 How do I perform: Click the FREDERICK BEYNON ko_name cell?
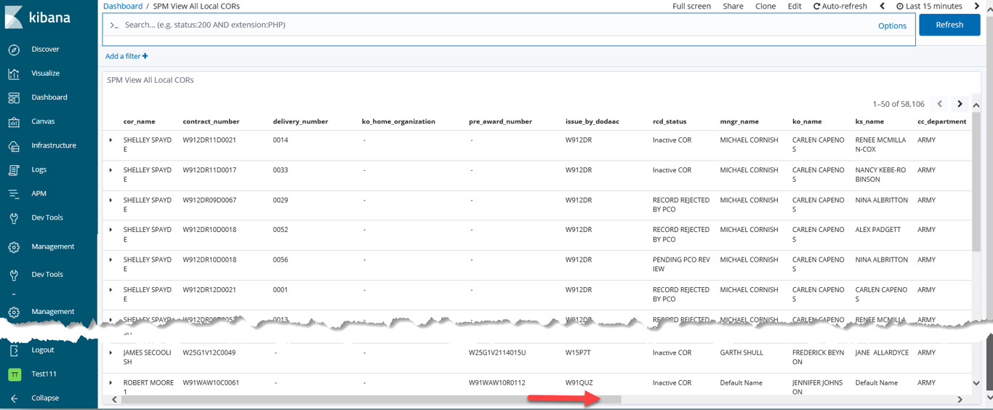point(819,357)
